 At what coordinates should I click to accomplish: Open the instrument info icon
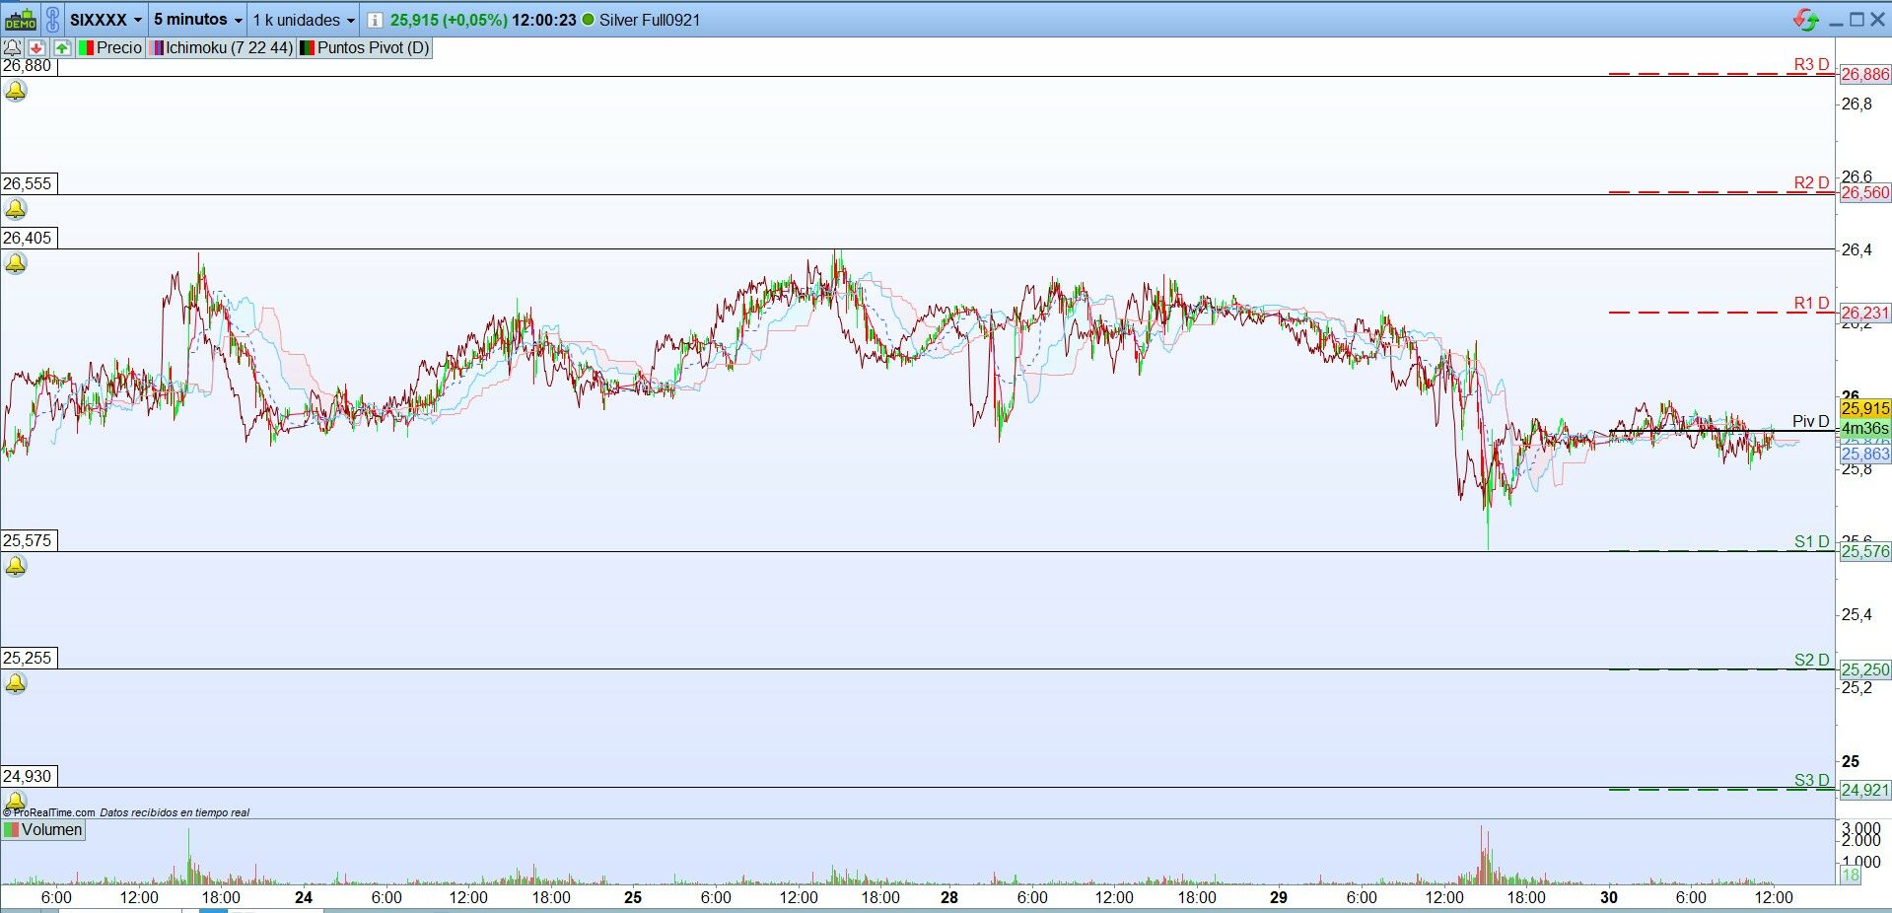coord(375,20)
